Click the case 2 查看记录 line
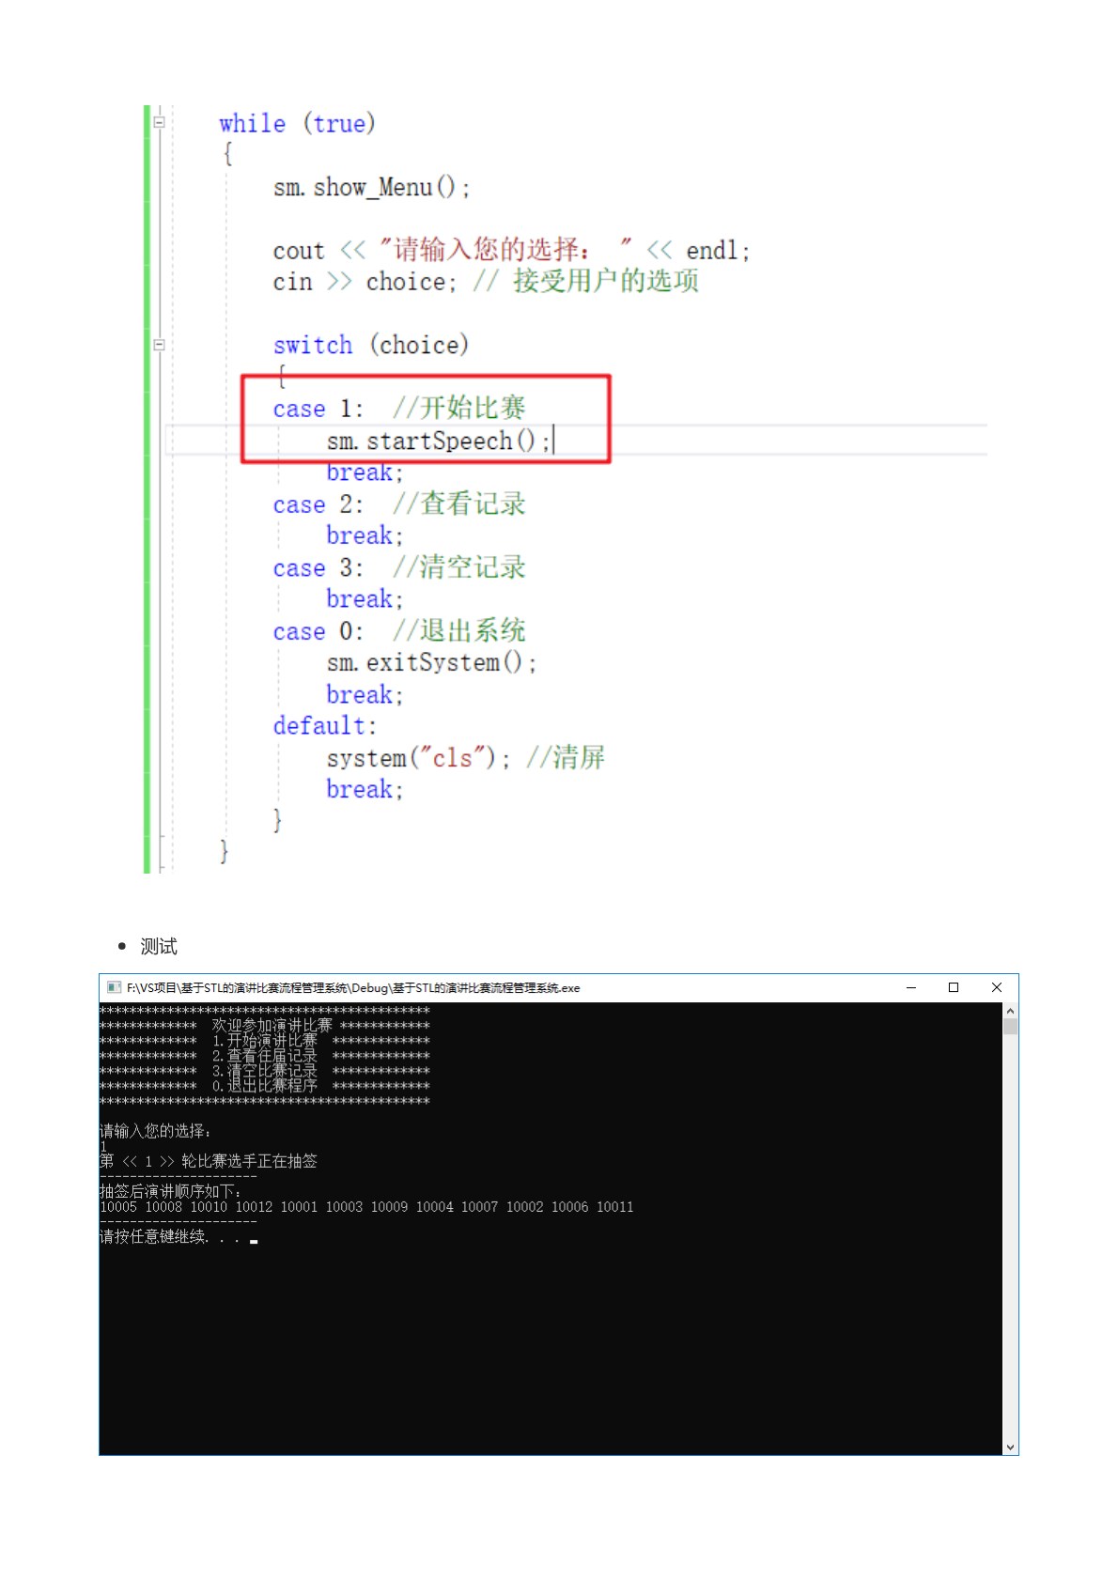This screenshot has height=1580, width=1118. tap(398, 504)
